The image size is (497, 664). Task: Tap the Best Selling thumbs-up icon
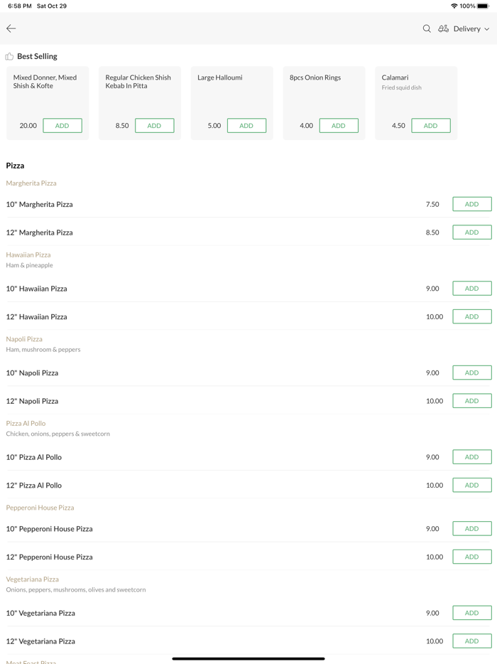pos(9,56)
